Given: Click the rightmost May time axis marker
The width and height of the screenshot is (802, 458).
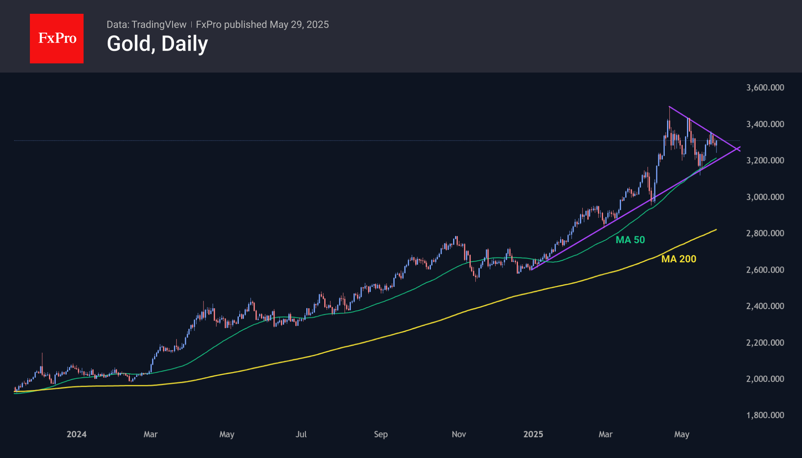Looking at the screenshot, I should (682, 434).
